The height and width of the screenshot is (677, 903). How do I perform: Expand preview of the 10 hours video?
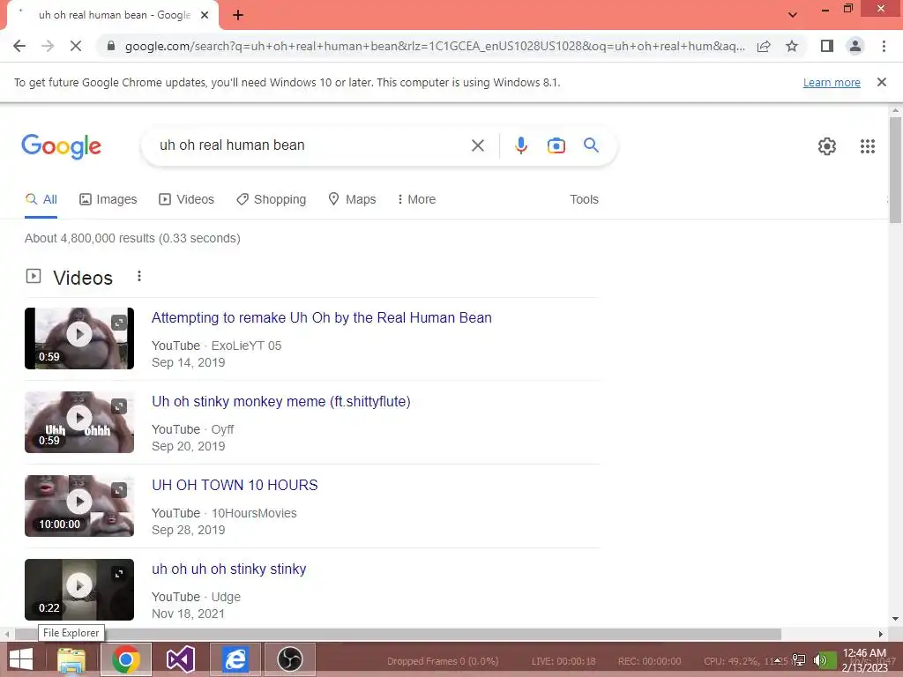click(x=119, y=490)
